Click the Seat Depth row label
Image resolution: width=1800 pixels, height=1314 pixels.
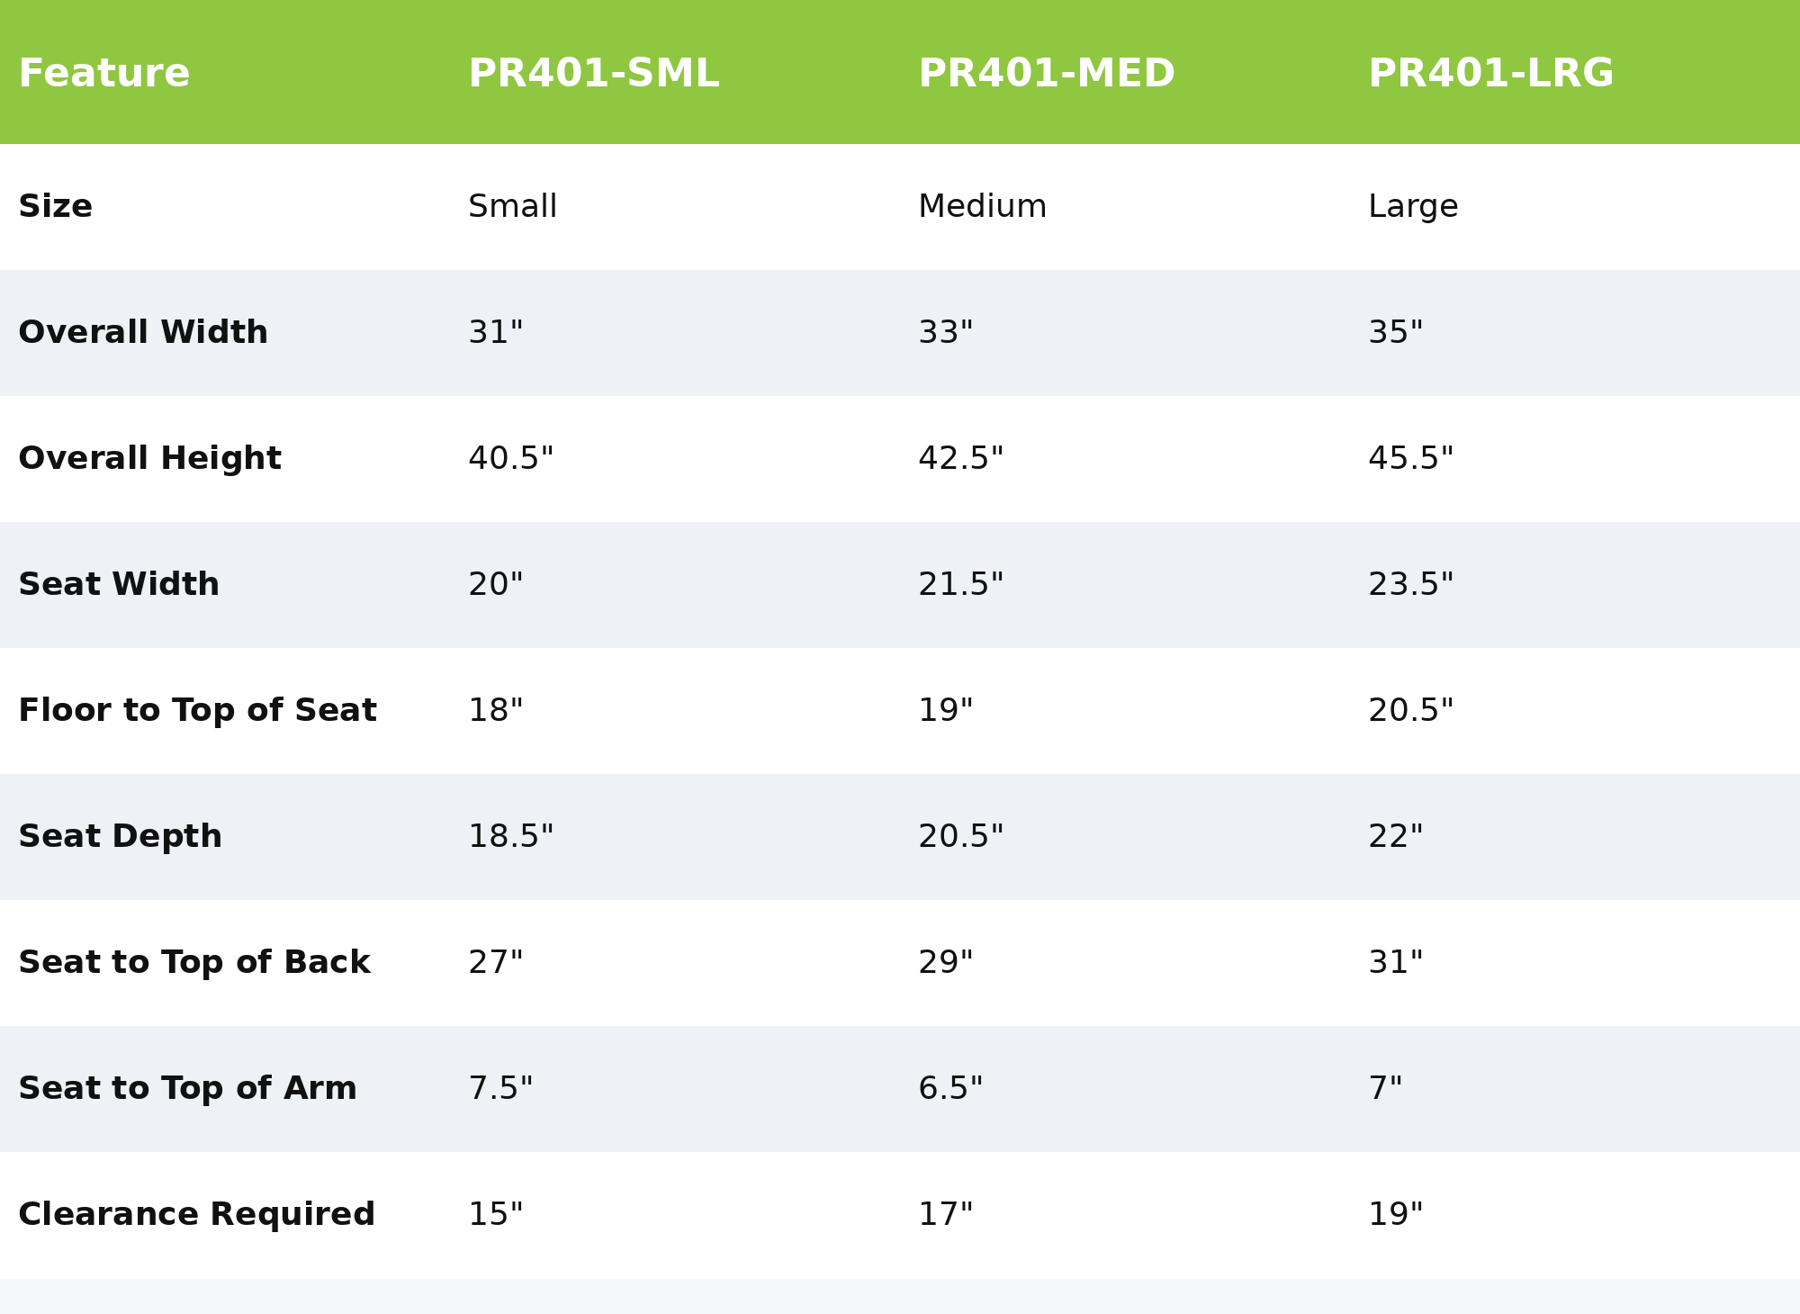[120, 837]
